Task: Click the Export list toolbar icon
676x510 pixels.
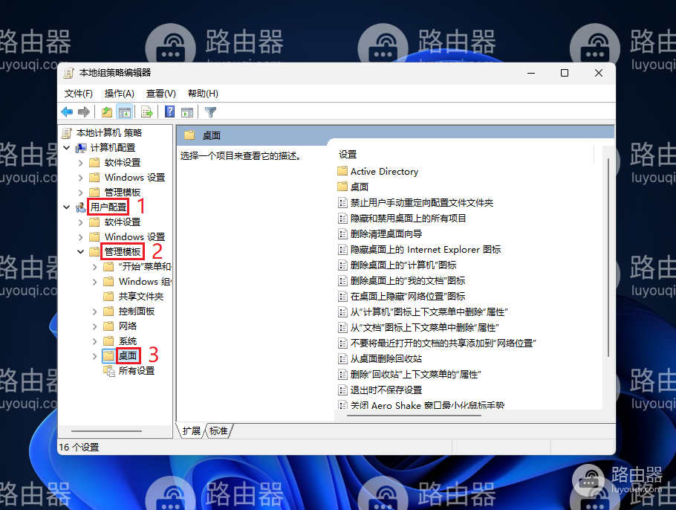Action: pyautogui.click(x=147, y=112)
